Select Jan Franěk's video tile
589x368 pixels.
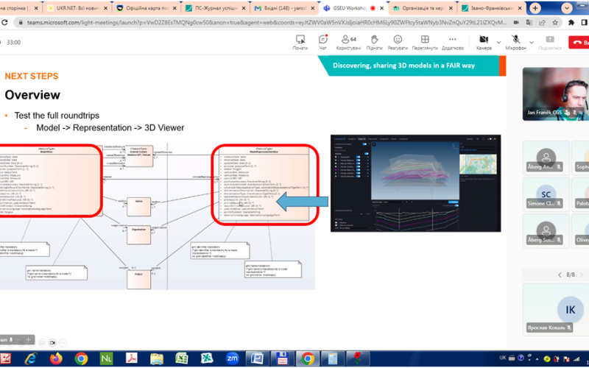pos(556,94)
